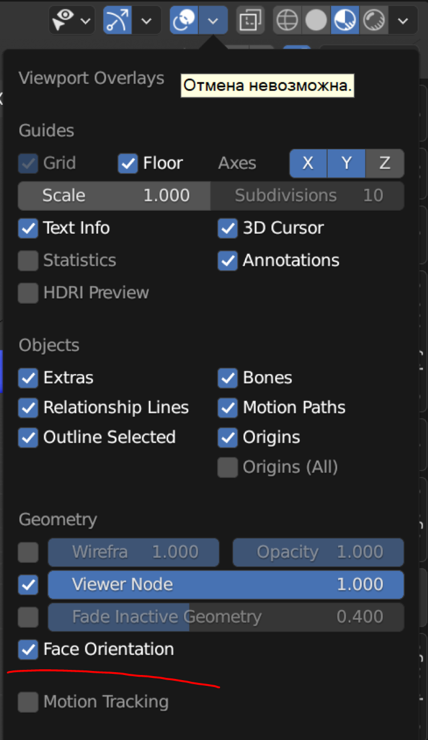This screenshot has width=428, height=740.
Task: Switch to wireframe shading mode
Action: point(287,21)
